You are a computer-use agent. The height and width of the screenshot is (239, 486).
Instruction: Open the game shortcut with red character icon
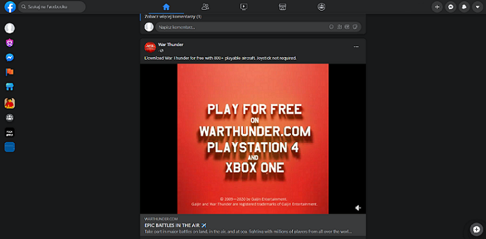point(10,103)
